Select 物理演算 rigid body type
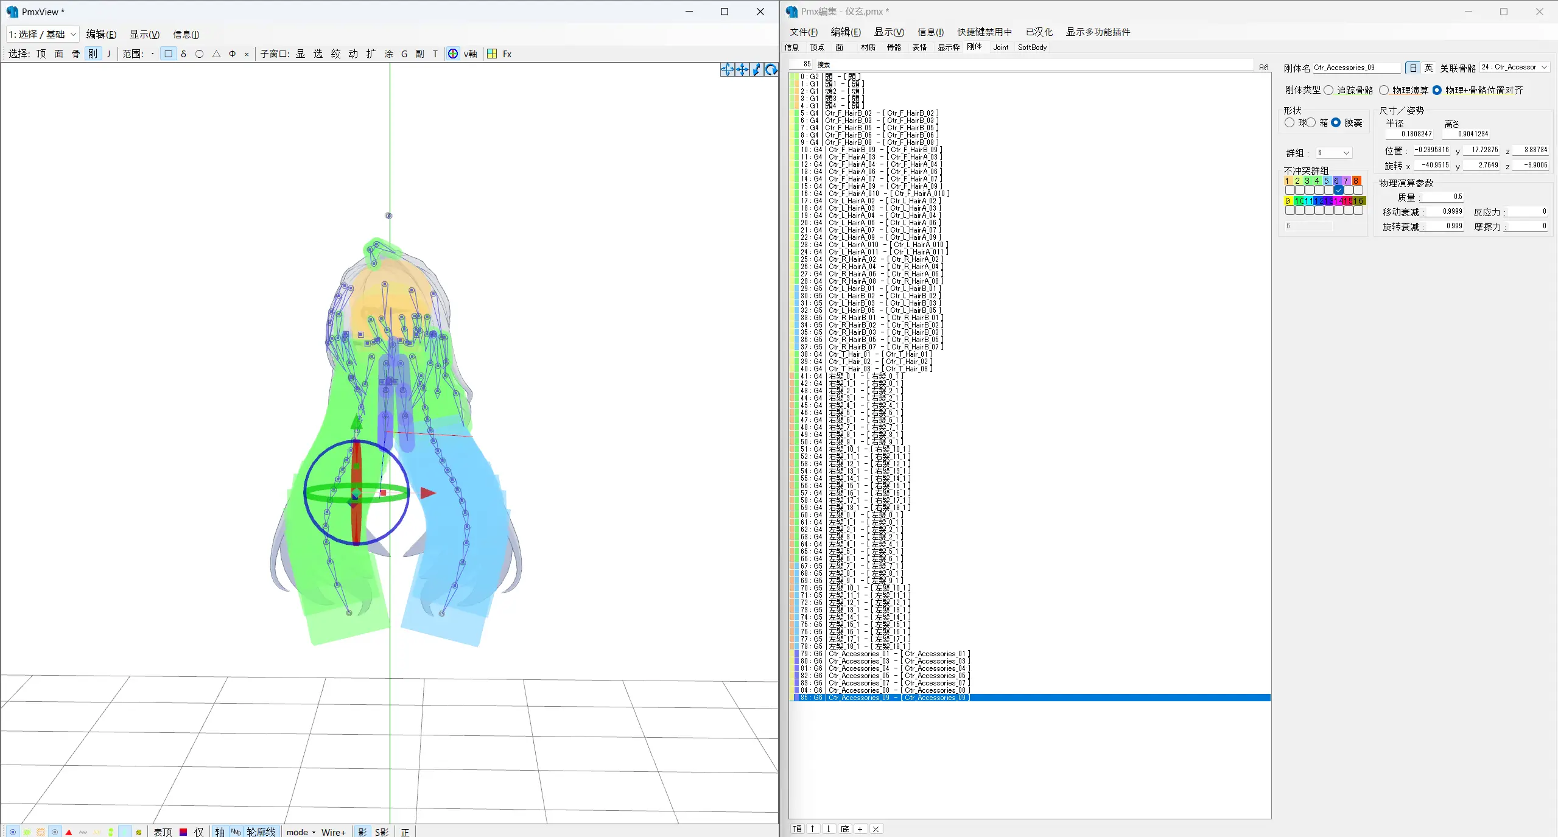Viewport: 1558px width, 837px height. point(1384,90)
